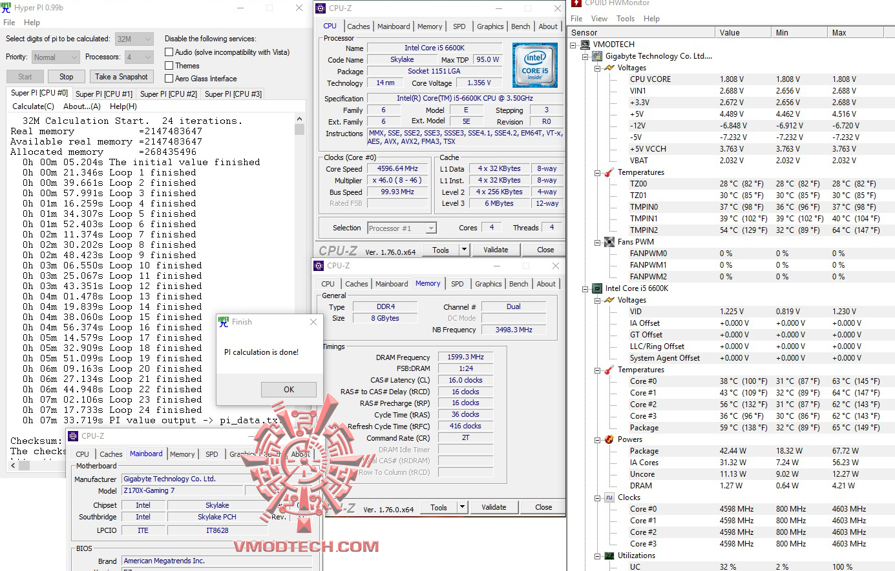Click the Voltages lightning icon under Intel Core i5 6600K

point(609,300)
